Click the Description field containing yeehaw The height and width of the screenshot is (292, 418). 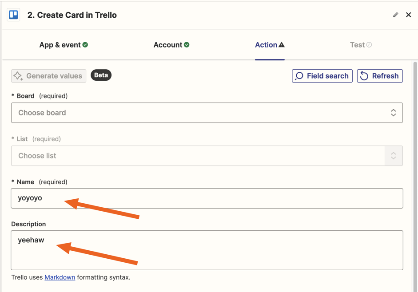(207, 250)
